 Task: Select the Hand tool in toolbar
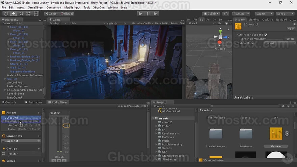click(x=6, y=13)
